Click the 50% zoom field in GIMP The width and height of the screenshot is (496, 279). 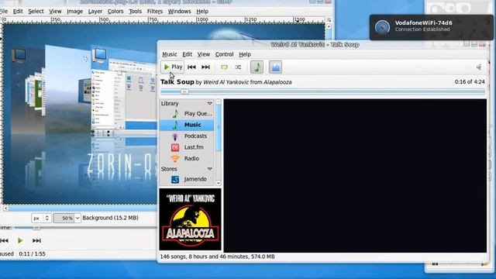[x=64, y=218]
